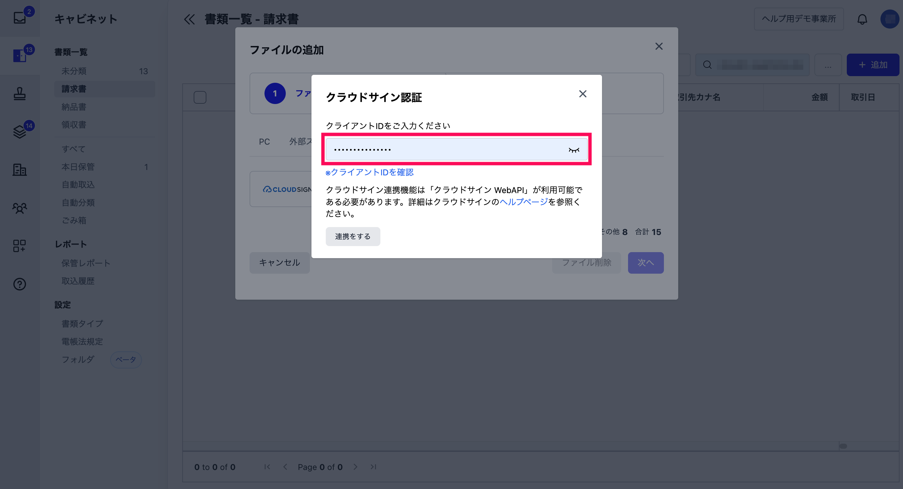The width and height of the screenshot is (903, 489).
Task: Open the add apps grid icon
Action: coord(20,246)
